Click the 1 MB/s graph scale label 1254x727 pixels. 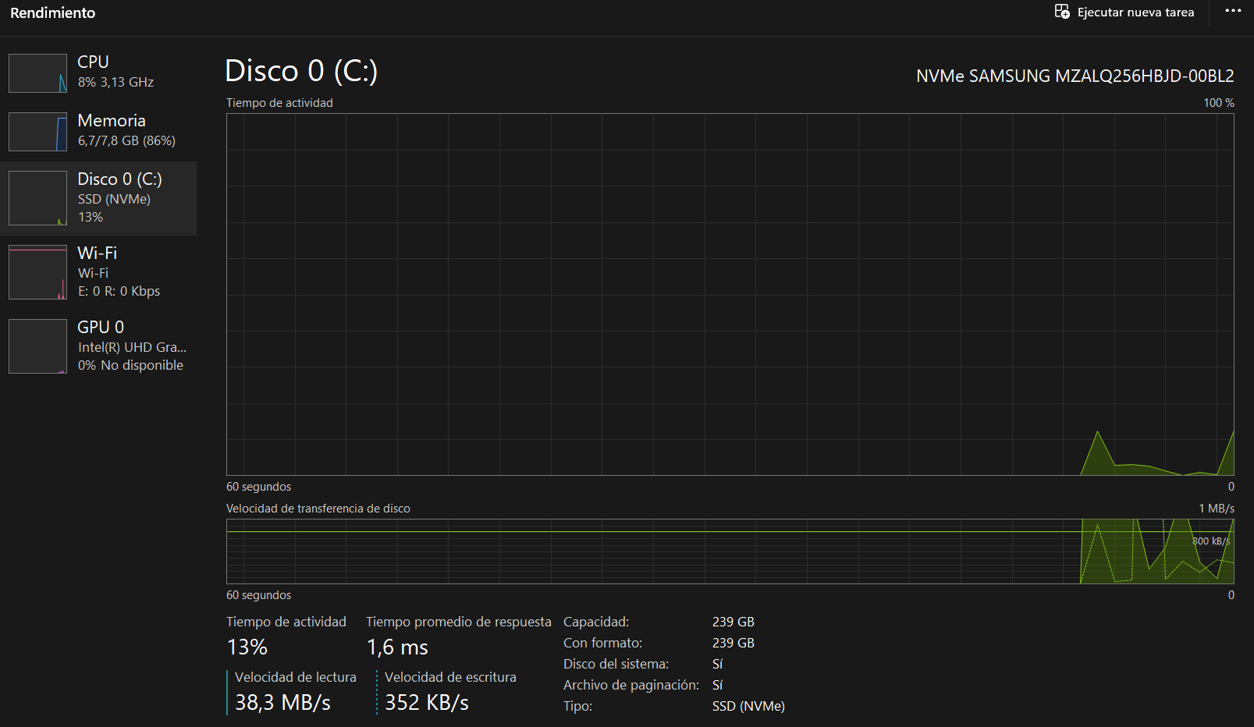tap(1217, 509)
